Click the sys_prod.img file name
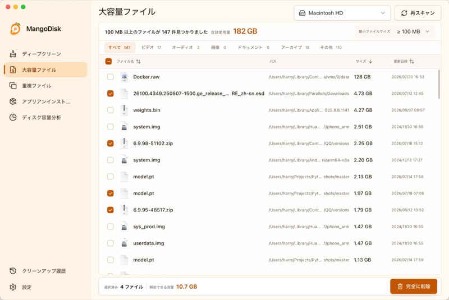 pyautogui.click(x=149, y=227)
